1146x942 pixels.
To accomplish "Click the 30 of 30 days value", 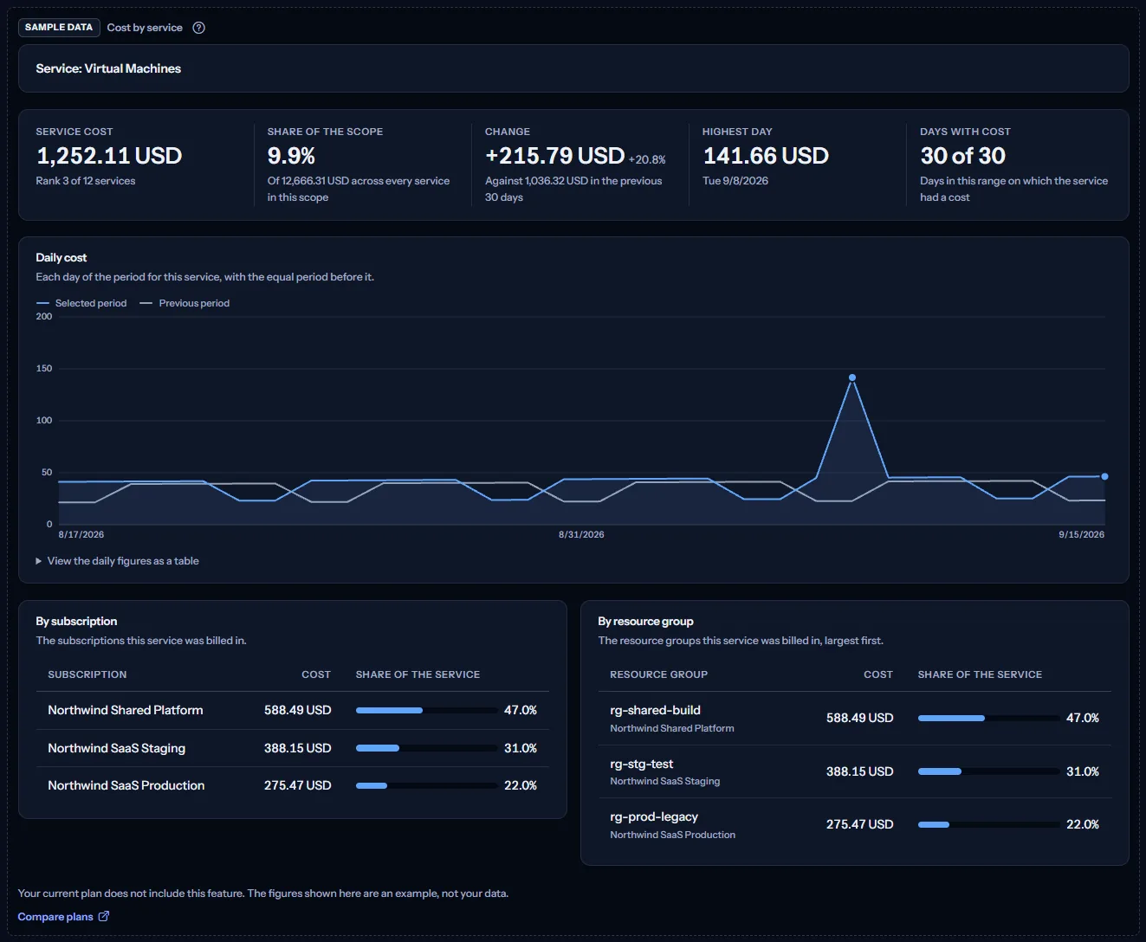I will pyautogui.click(x=963, y=156).
